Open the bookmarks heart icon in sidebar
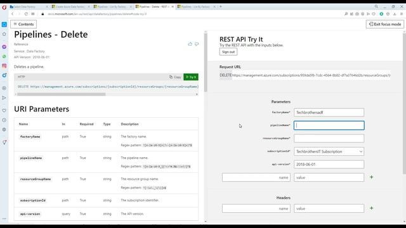406x228 pixels. point(4,110)
